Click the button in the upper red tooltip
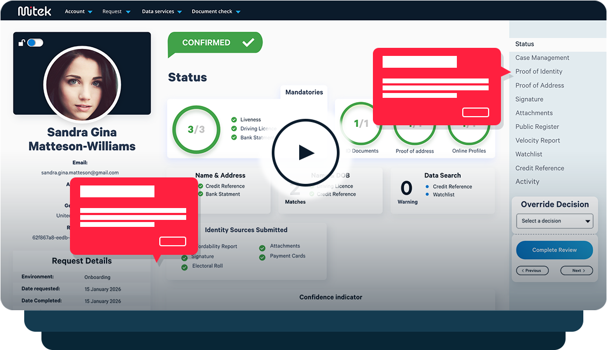The image size is (607, 350). click(475, 112)
